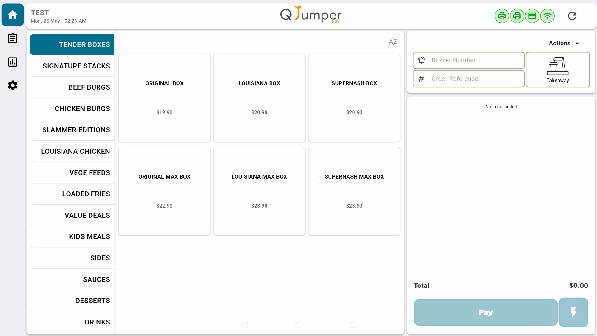Image resolution: width=597 pixels, height=336 pixels.
Task: Open the LOADED FRIES category
Action: coord(72,194)
